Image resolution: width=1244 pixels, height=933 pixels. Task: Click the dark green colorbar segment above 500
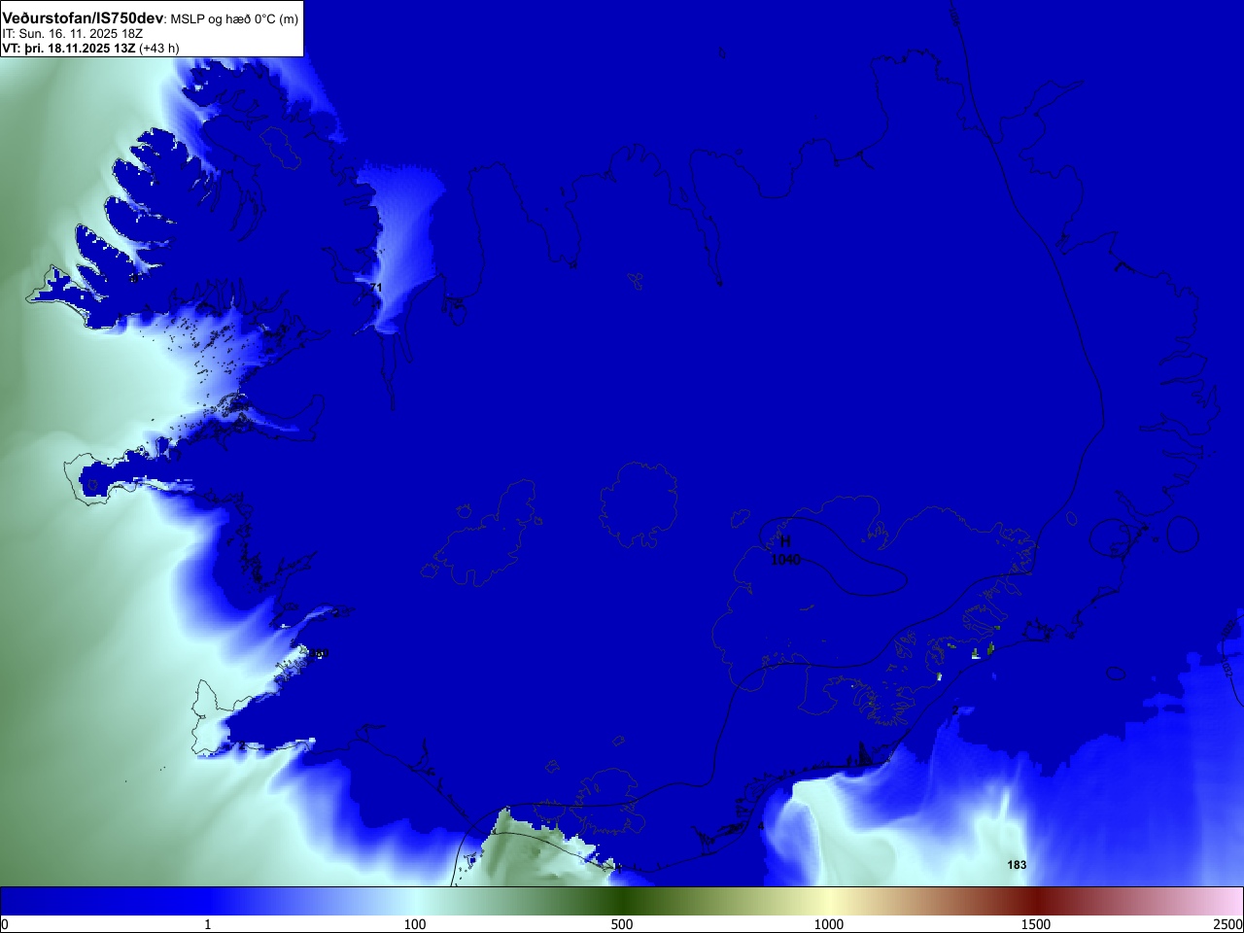tap(622, 901)
